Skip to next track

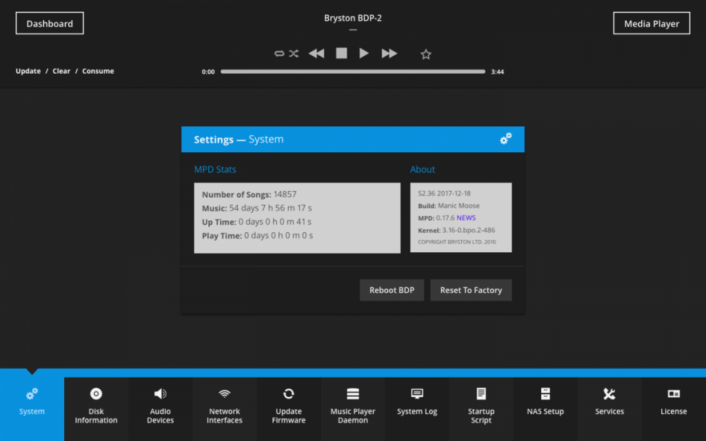click(389, 54)
